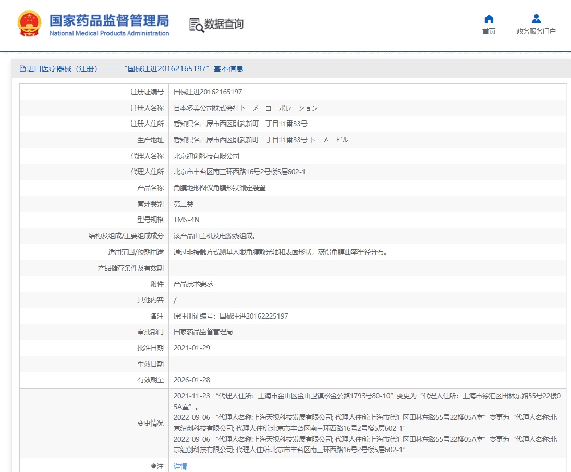The width and height of the screenshot is (571, 472).
Task: Click the 有效期至 row label
Action: coord(150,380)
